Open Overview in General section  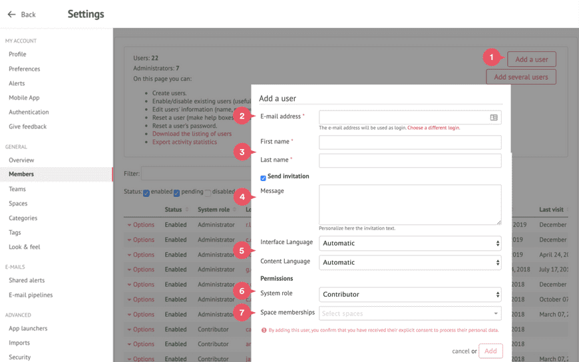tap(21, 160)
